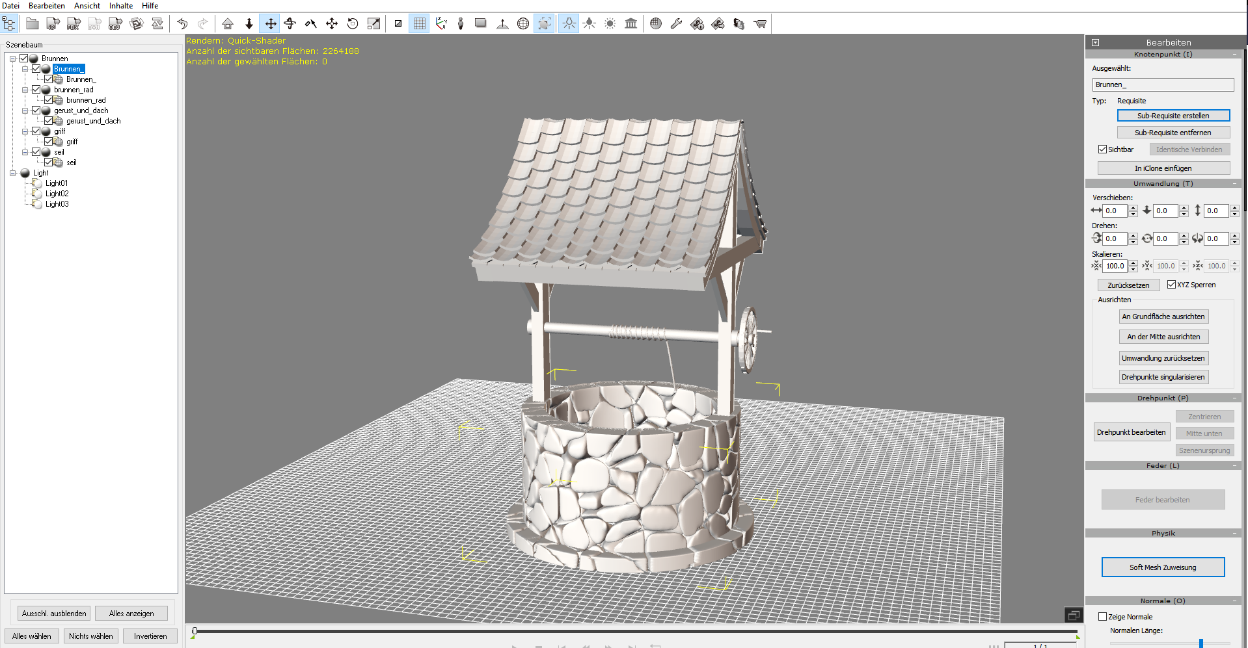Toggle checkbox for gerust_und_dach parent node
The height and width of the screenshot is (648, 1248).
(x=36, y=110)
